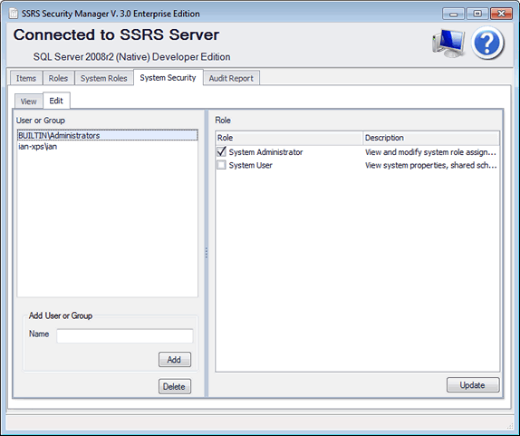Click the 'View and modify system role' description

(430, 152)
